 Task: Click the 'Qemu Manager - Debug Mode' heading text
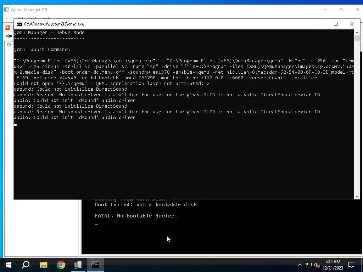point(49,32)
